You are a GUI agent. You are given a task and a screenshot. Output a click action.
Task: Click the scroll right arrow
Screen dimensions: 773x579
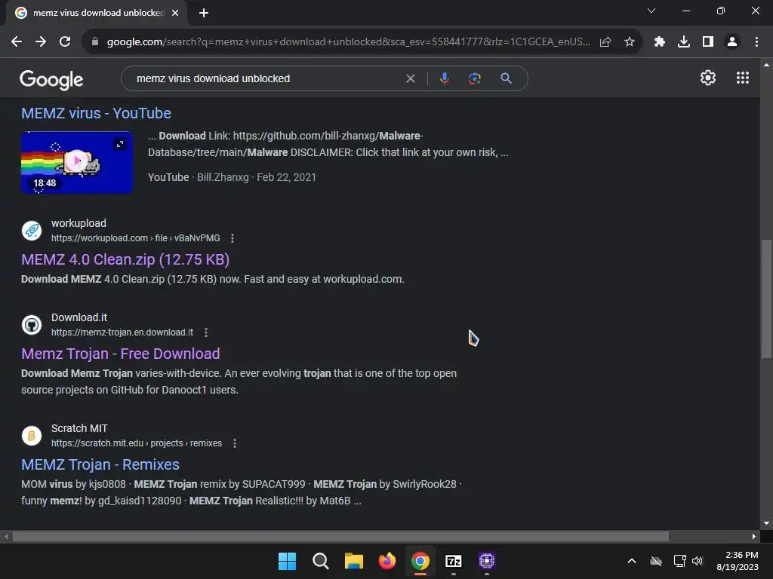coord(753,536)
